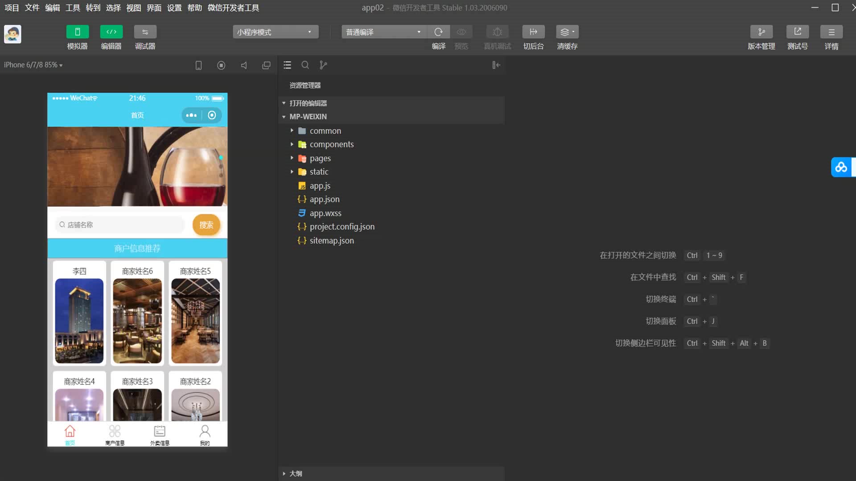Click the search icon in explorer

pos(305,65)
